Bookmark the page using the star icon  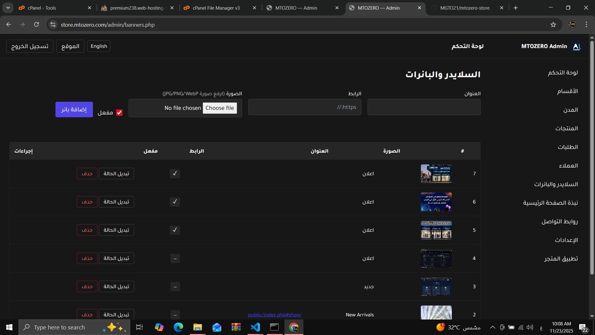pos(554,25)
